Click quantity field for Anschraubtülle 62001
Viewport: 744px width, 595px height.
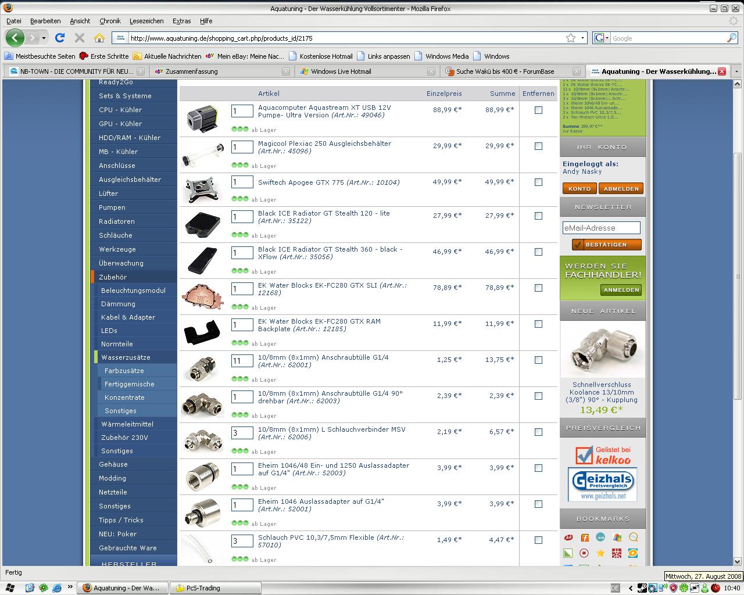(242, 361)
